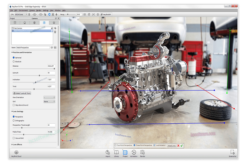Toggle the Lock Rotation checkbox
247x164 pixels.
pos(154,145)
